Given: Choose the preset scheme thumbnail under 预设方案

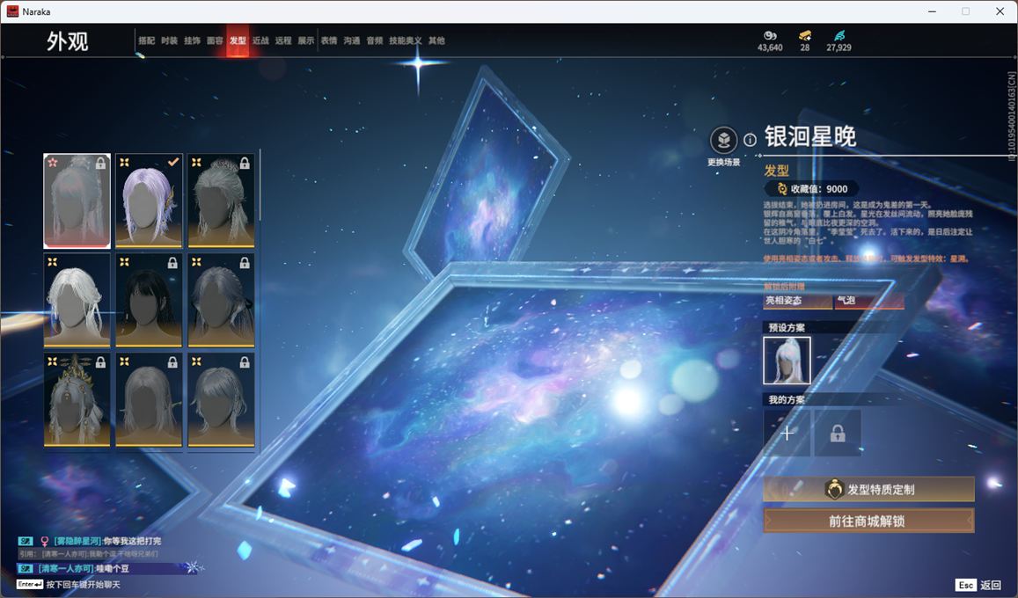Looking at the screenshot, I should [787, 361].
